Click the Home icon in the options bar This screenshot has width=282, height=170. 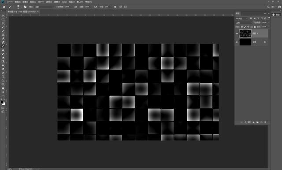point(4,7)
